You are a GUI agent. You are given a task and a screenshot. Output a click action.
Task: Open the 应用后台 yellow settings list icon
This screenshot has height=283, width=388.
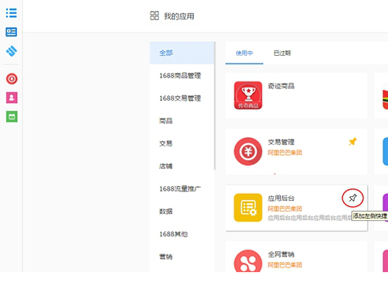click(x=248, y=208)
